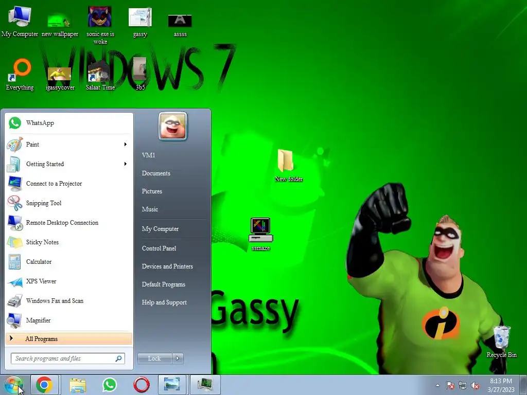This screenshot has width=527, height=395.
Task: Click the Lock button
Action: 154,358
